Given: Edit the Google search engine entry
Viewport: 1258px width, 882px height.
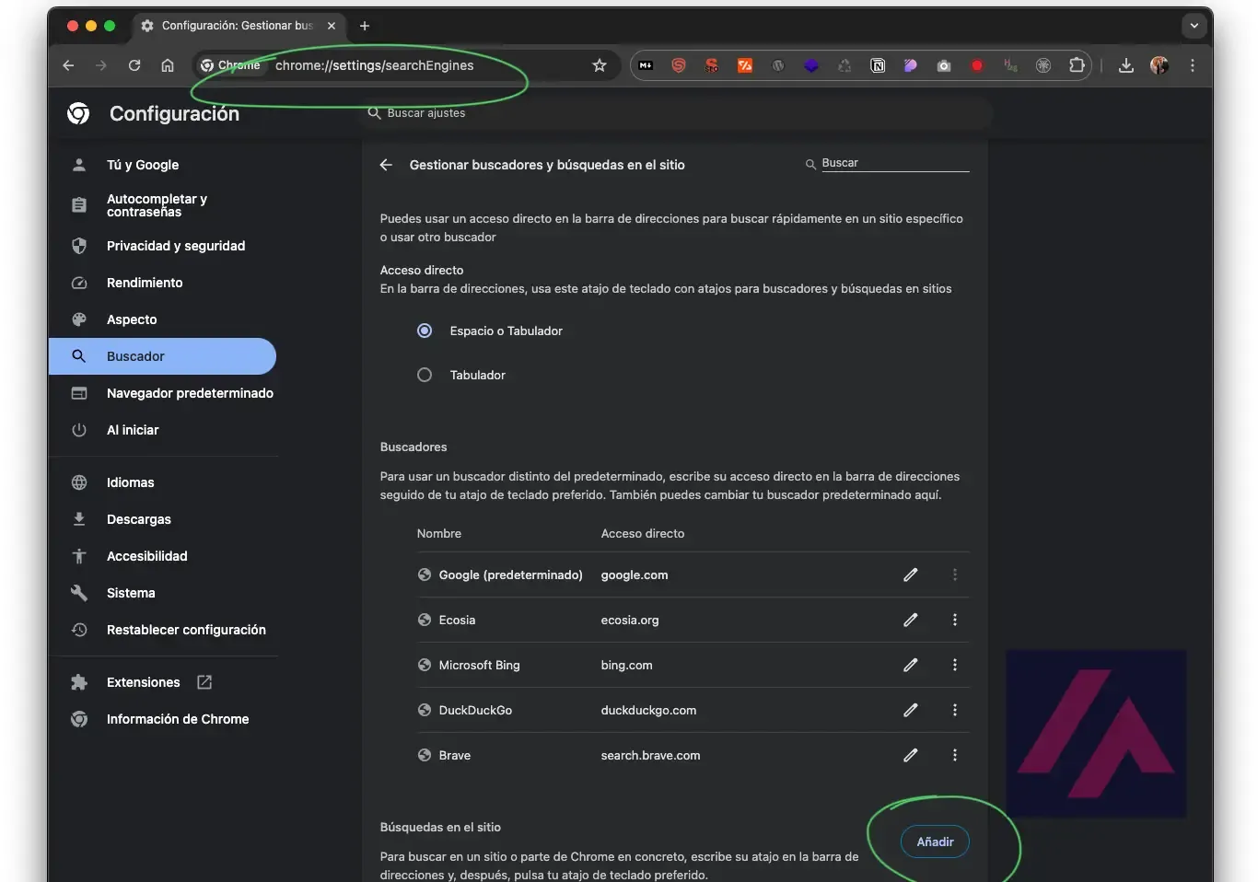Looking at the screenshot, I should click(911, 574).
